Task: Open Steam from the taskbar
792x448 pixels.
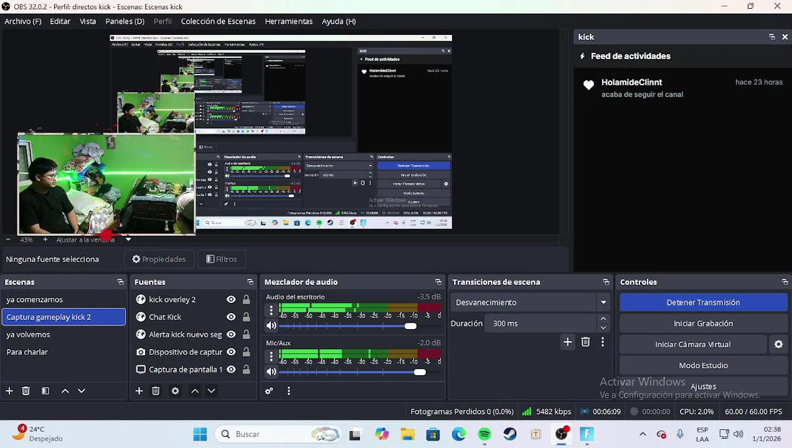Action: coord(510,434)
